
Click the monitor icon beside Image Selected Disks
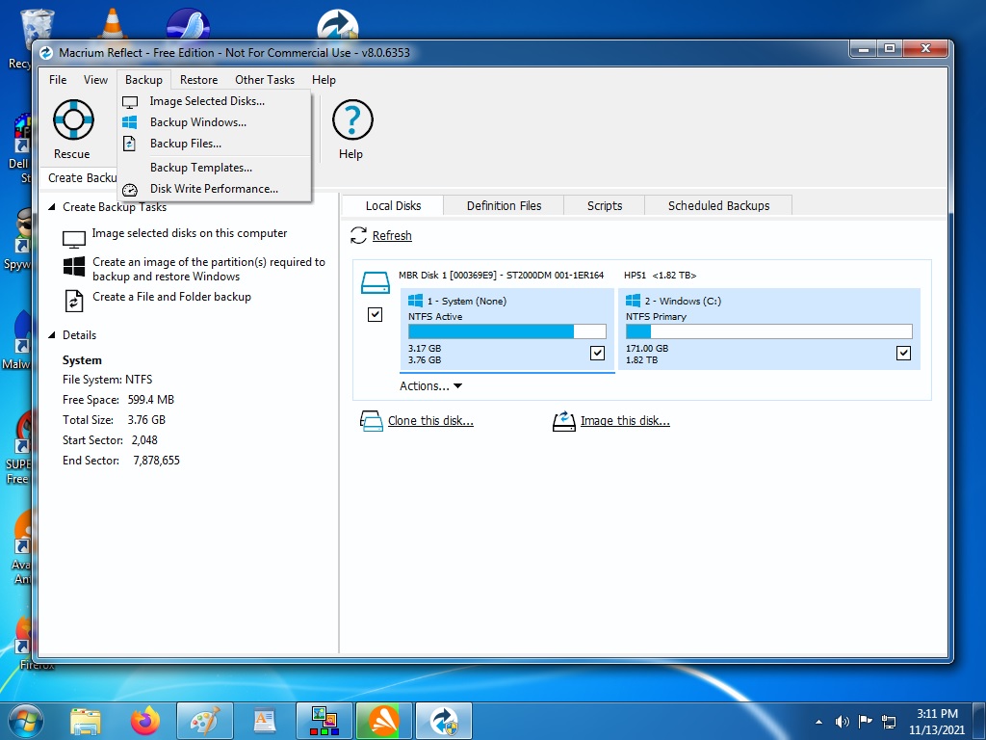(130, 102)
